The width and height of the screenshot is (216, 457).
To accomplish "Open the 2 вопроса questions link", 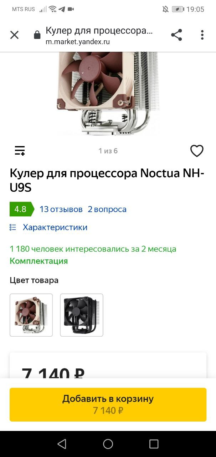I will [x=107, y=209].
